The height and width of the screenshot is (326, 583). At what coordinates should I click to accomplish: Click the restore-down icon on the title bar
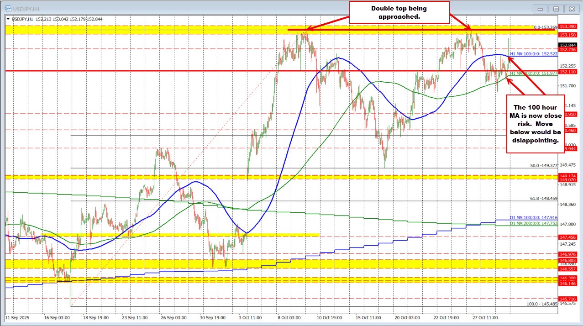coord(556,9)
